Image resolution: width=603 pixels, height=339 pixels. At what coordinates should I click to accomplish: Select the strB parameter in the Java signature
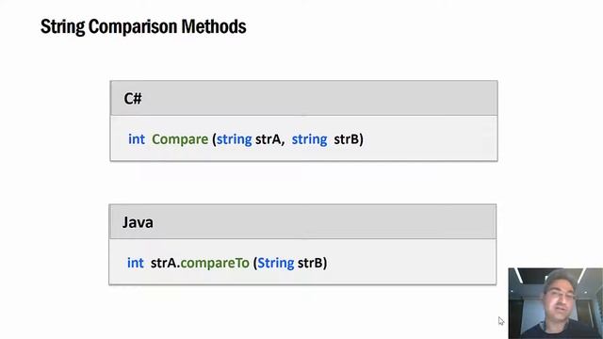[x=310, y=263]
